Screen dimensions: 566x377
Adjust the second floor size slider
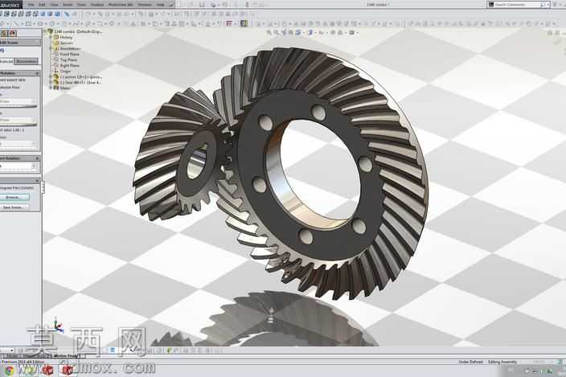(x=18, y=125)
